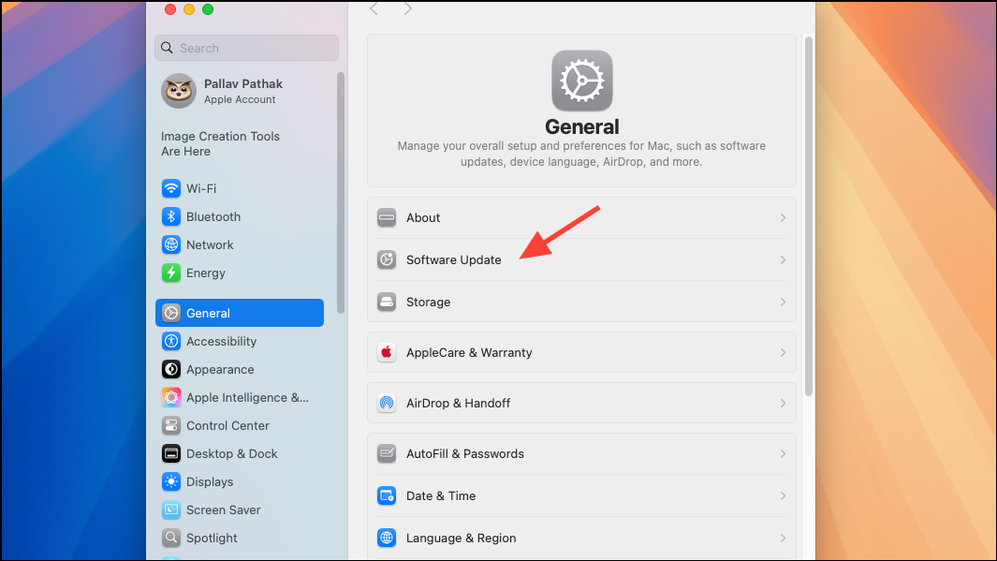Click the About row icon

point(387,217)
